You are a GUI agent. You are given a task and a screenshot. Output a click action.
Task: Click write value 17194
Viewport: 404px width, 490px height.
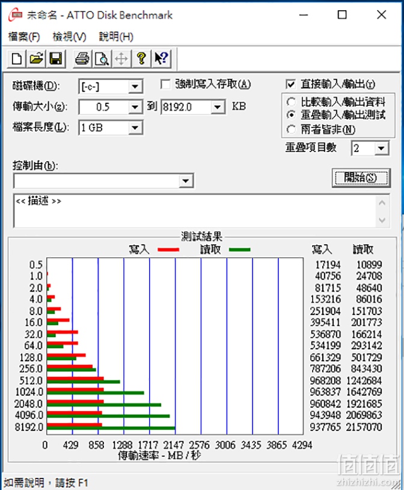click(x=328, y=265)
